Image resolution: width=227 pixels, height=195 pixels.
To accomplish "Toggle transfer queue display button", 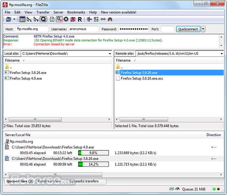I will (43, 19).
